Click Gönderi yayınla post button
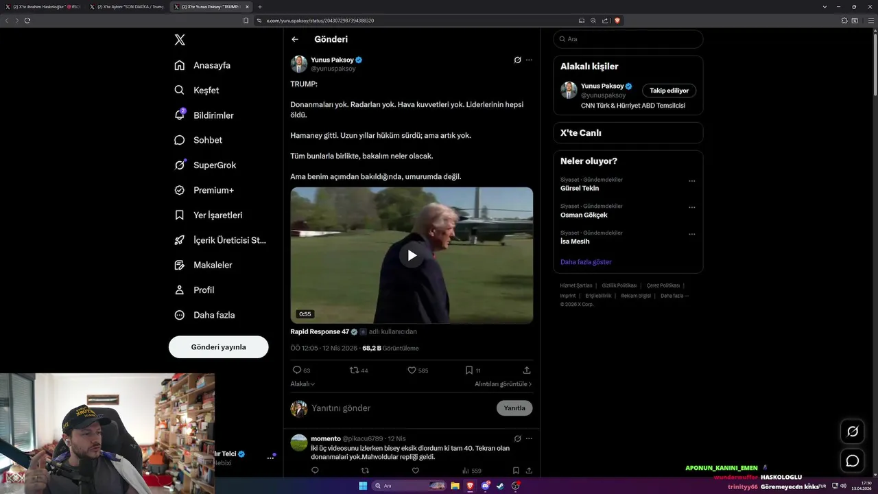The image size is (878, 494). [218, 346]
